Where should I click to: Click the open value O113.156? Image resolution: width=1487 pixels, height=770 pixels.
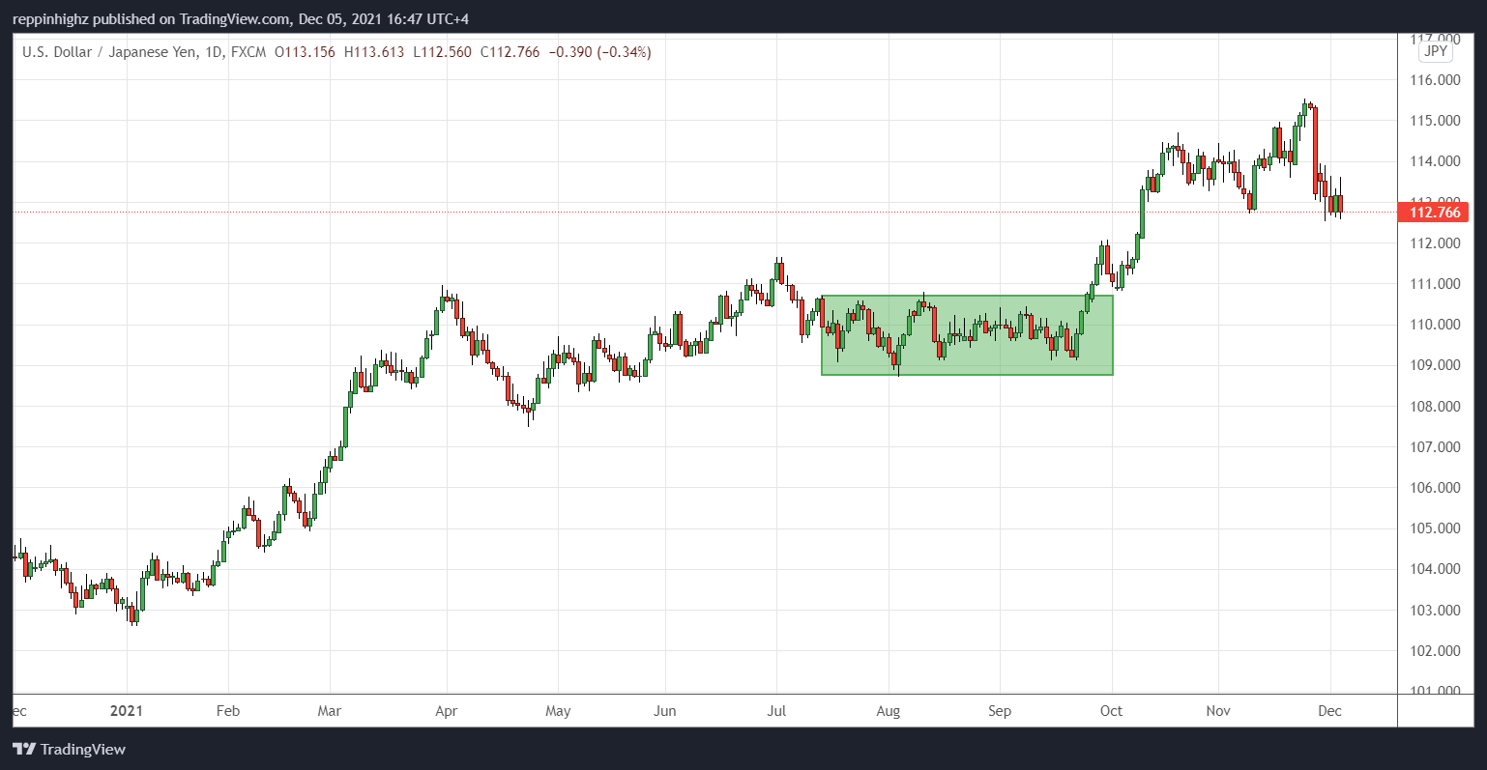(305, 52)
